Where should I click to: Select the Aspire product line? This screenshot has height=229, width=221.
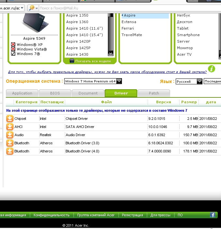[x=145, y=15]
